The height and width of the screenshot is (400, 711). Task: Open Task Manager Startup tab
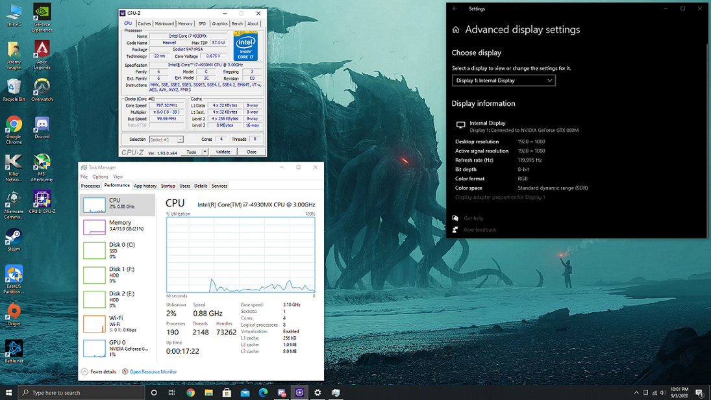coord(168,186)
